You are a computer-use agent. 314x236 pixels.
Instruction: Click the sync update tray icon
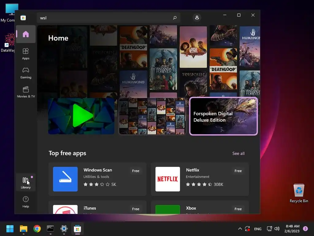click(x=247, y=229)
